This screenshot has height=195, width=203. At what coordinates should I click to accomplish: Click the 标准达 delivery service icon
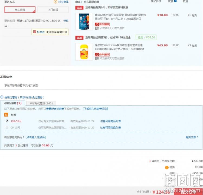(35, 32)
